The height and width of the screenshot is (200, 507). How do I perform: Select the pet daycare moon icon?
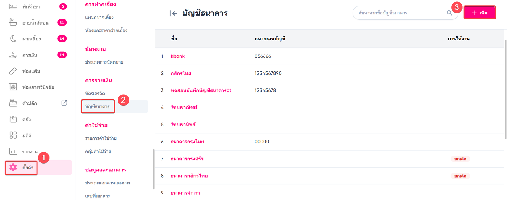pos(13,39)
